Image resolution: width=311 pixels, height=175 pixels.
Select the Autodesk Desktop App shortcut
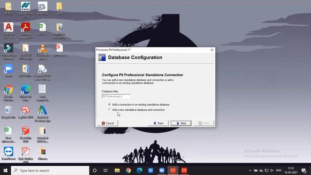tap(43, 114)
